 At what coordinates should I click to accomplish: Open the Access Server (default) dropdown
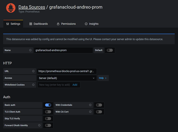67,78
